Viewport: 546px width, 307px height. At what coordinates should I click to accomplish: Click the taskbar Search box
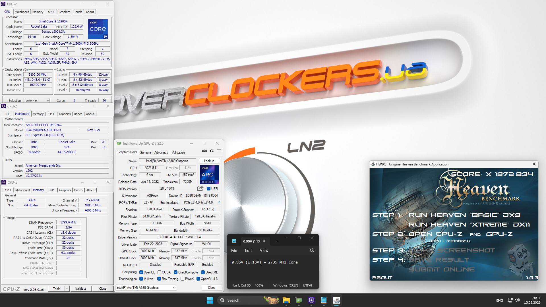coord(249,300)
